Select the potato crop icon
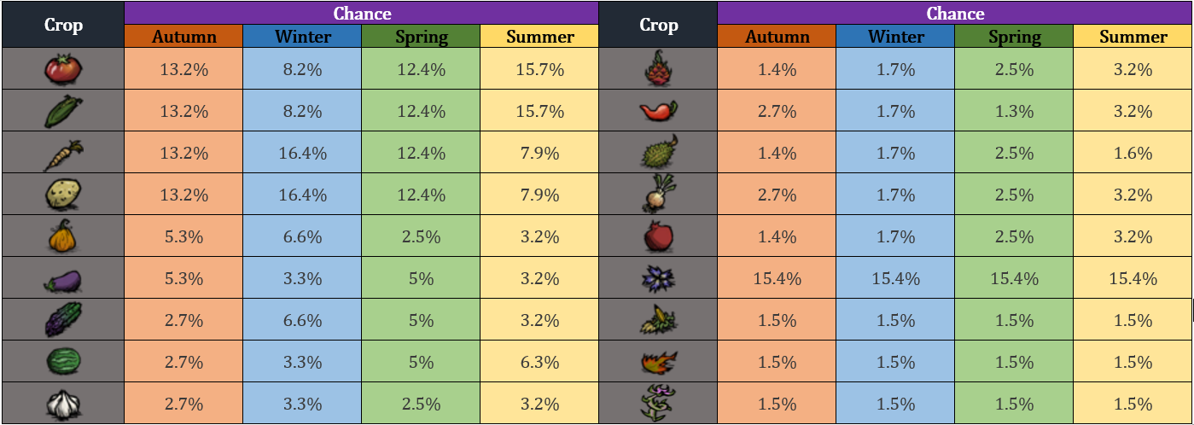1194x425 pixels. point(62,195)
